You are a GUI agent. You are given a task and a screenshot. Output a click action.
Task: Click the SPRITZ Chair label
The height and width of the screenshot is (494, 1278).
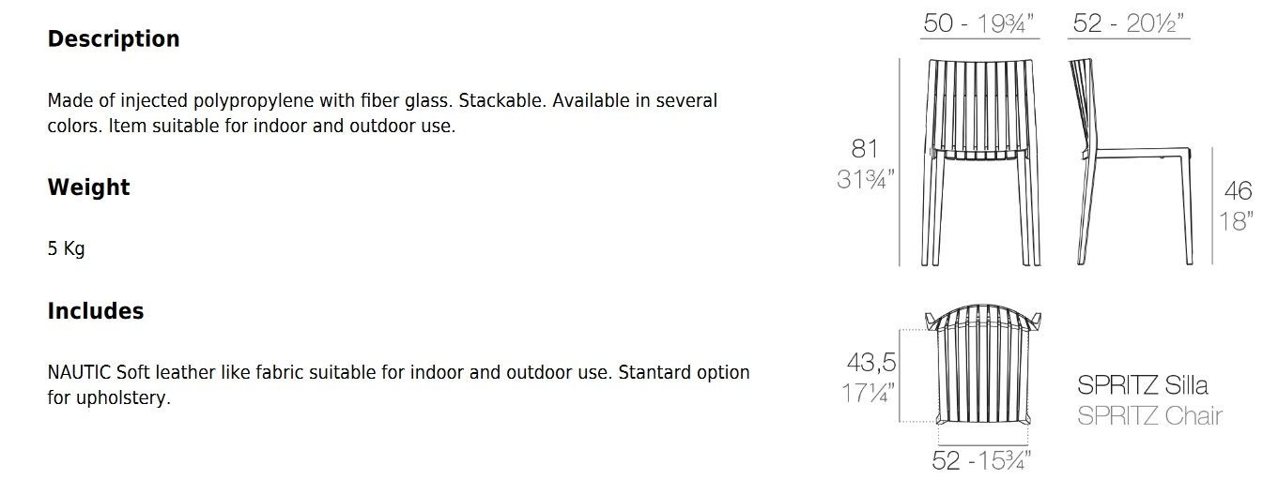point(1150,415)
